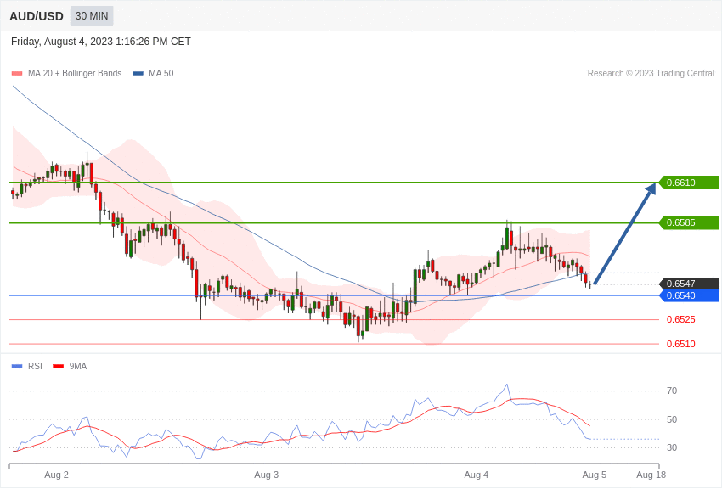Select the MA 50 legend label
Screen dimensions: 722x489
161,73
